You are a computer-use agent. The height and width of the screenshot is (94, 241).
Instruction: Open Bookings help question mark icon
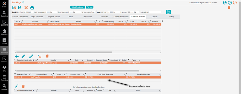click(x=23, y=3)
